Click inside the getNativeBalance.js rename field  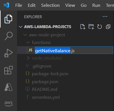[x=74, y=50]
